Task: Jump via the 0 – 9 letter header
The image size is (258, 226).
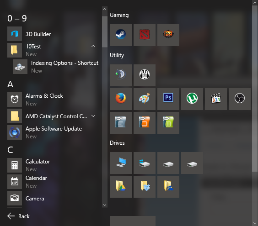Action: [x=17, y=18]
